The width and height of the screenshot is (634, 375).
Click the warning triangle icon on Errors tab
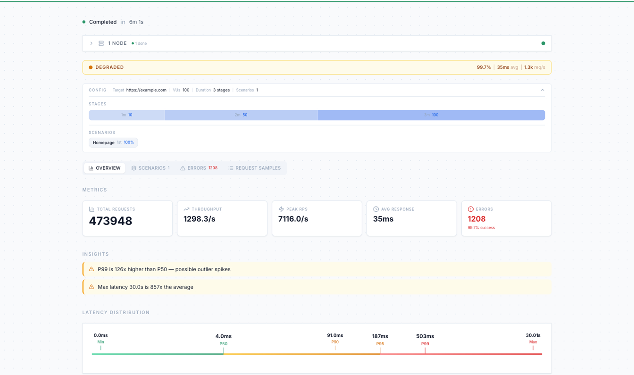[x=183, y=168]
